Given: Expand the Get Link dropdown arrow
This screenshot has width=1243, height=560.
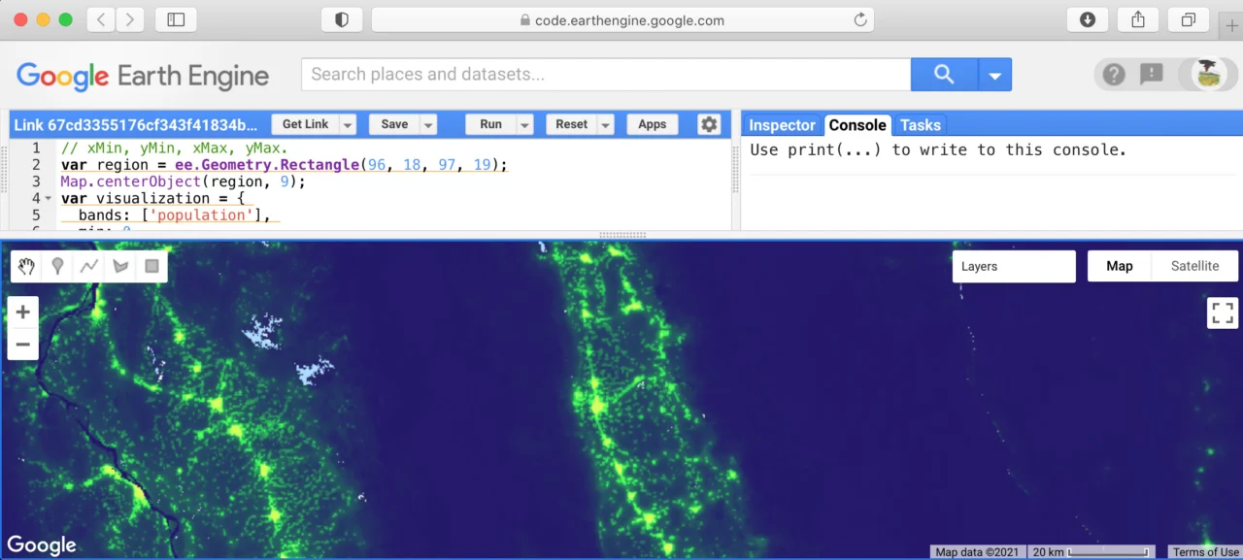Looking at the screenshot, I should 348,125.
